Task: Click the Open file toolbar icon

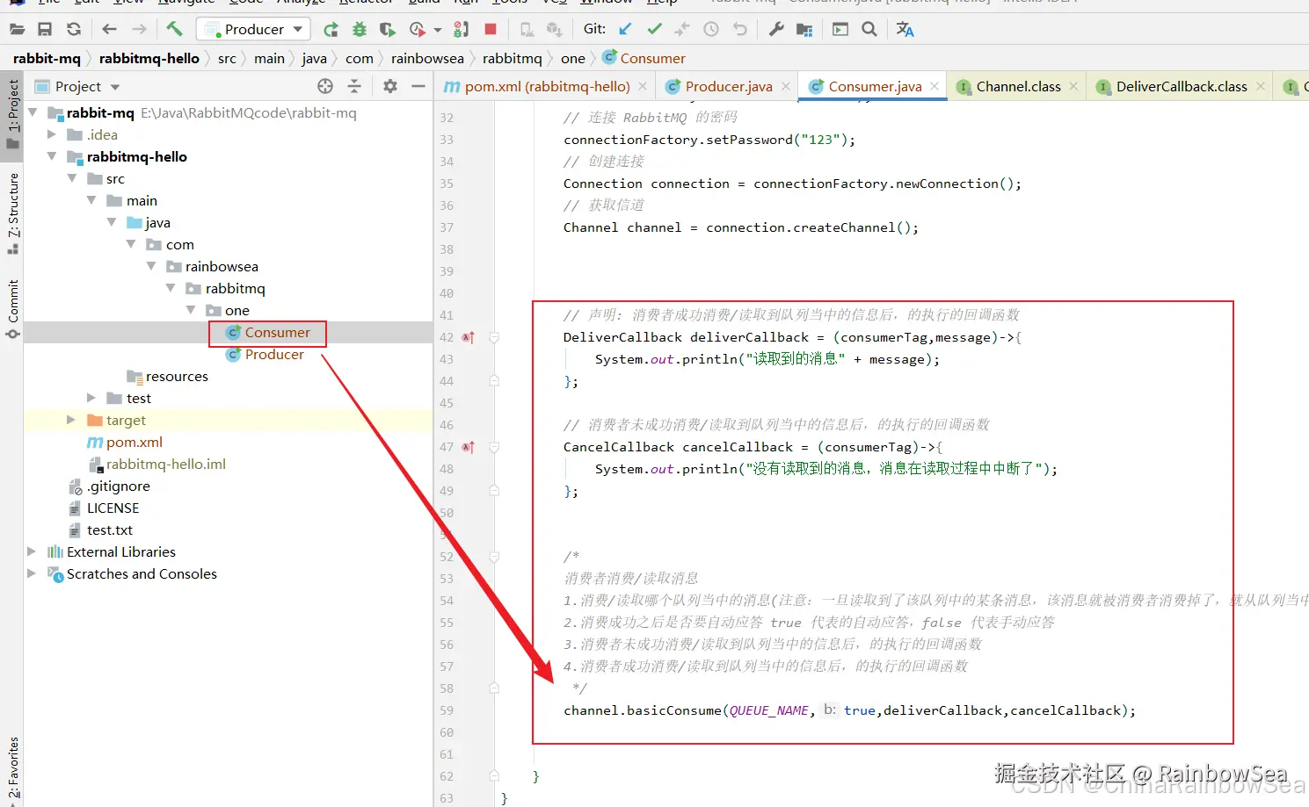Action: point(17,30)
